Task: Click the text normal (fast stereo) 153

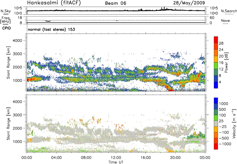Action: pos(51,29)
